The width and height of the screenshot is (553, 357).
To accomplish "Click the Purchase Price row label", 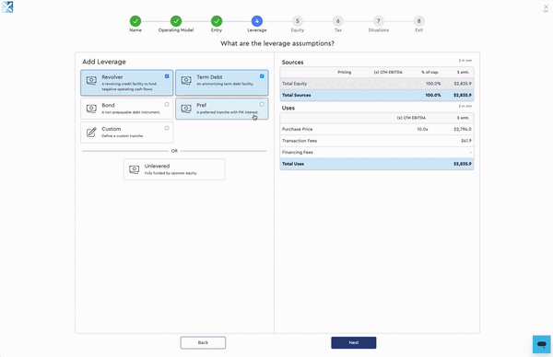I will (297, 129).
